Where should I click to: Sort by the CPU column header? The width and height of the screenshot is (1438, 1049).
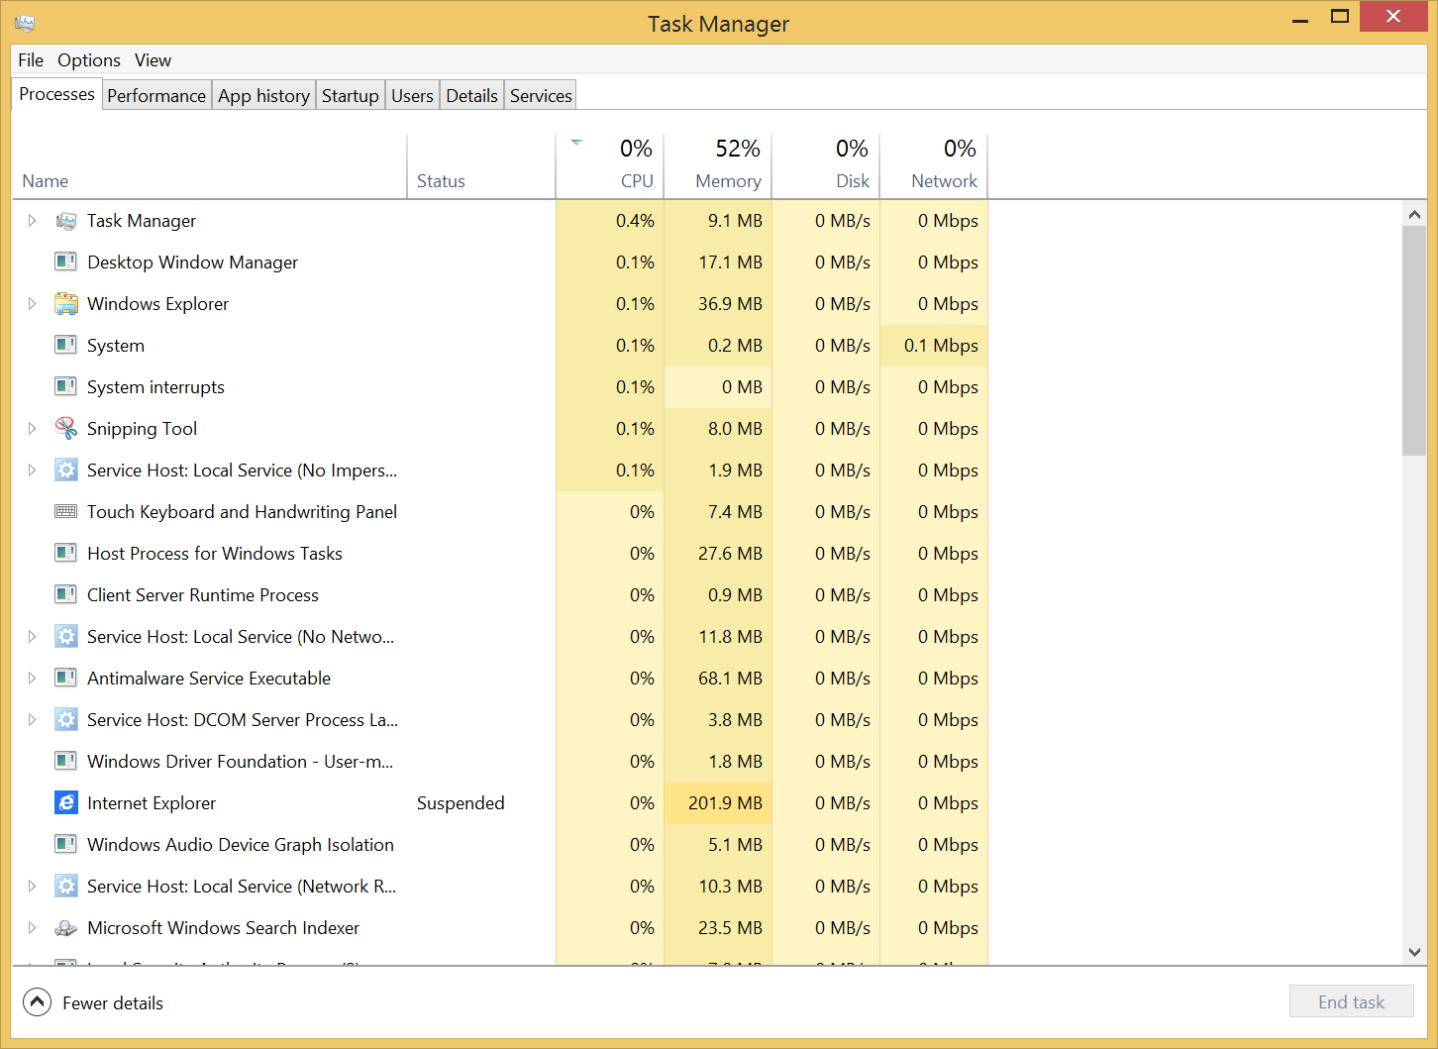pos(610,166)
